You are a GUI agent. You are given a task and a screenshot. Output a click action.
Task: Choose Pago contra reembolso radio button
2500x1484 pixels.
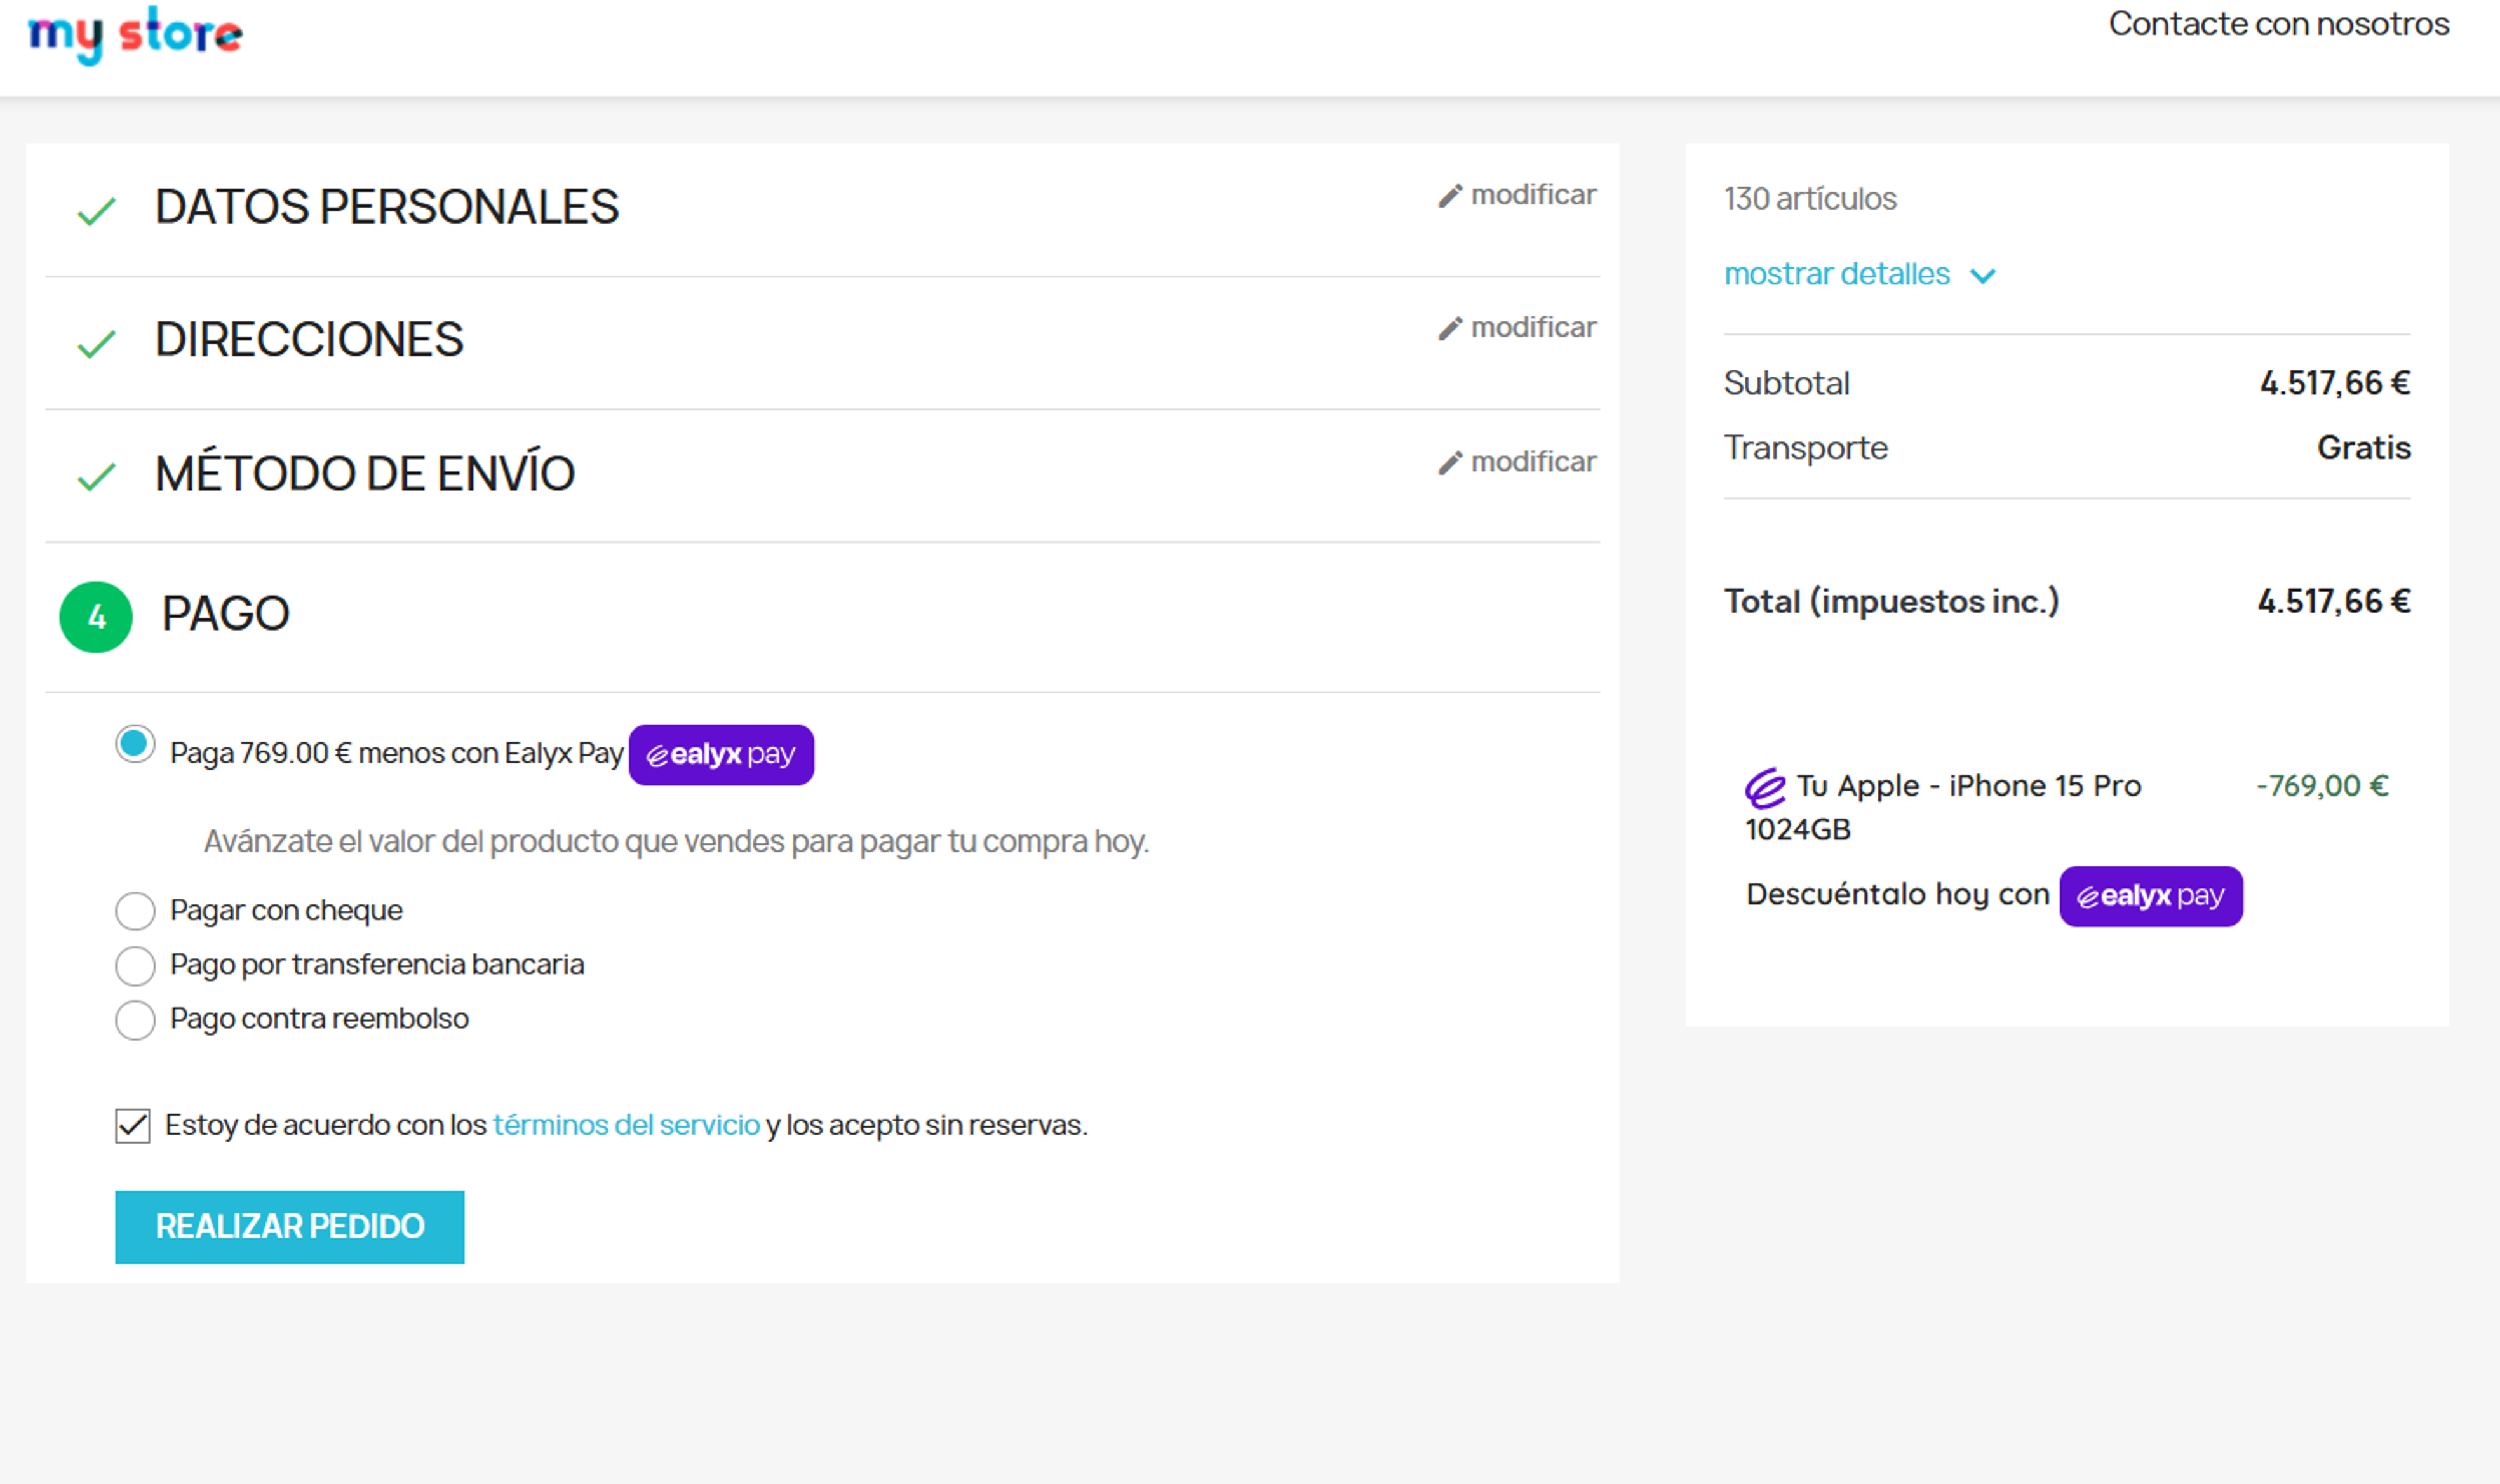135,1020
